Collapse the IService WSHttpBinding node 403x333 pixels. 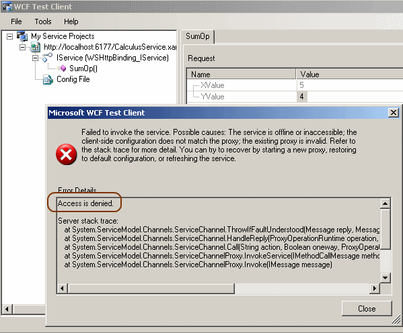35,58
